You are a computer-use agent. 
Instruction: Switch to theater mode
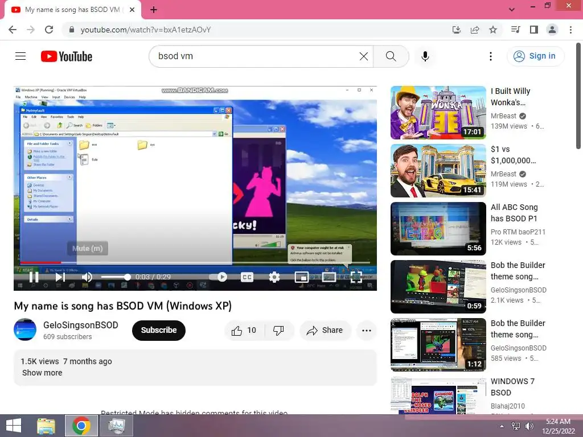coord(329,277)
